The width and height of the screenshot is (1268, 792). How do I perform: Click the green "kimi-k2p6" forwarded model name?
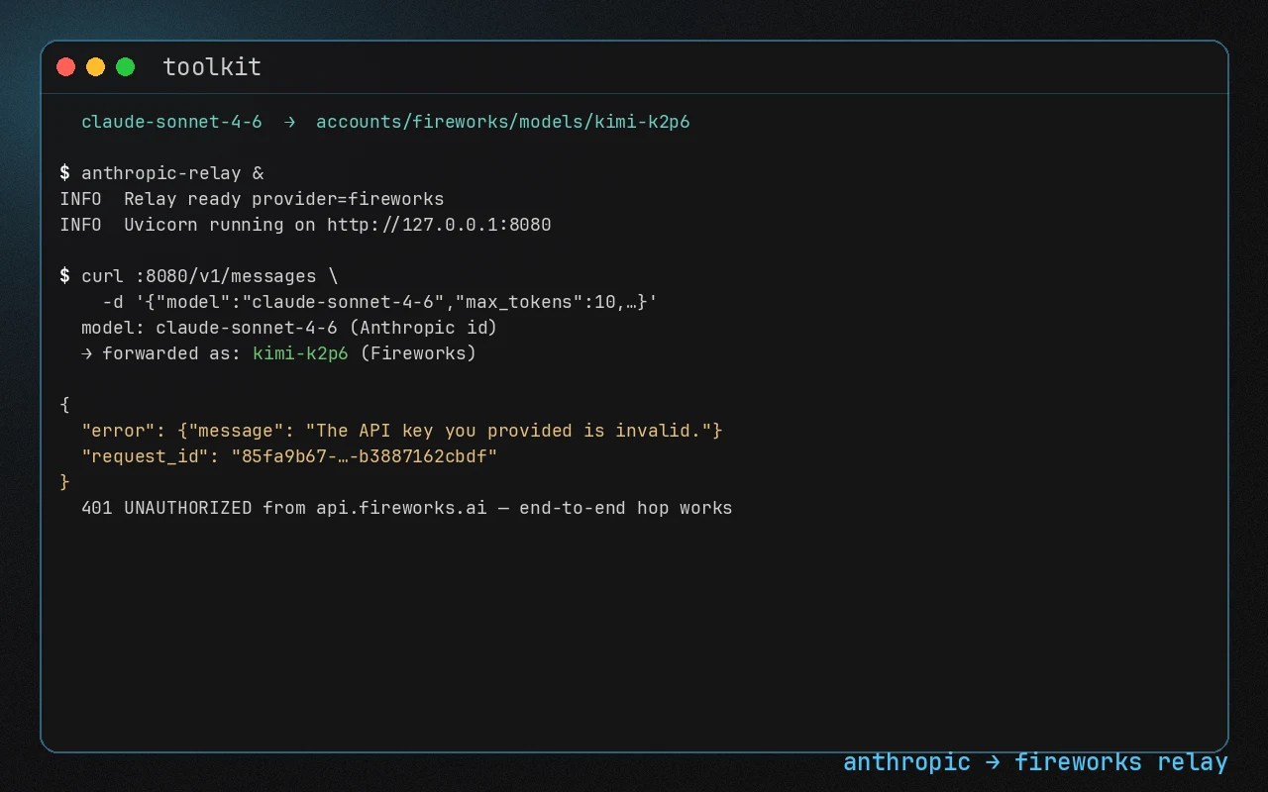(300, 353)
